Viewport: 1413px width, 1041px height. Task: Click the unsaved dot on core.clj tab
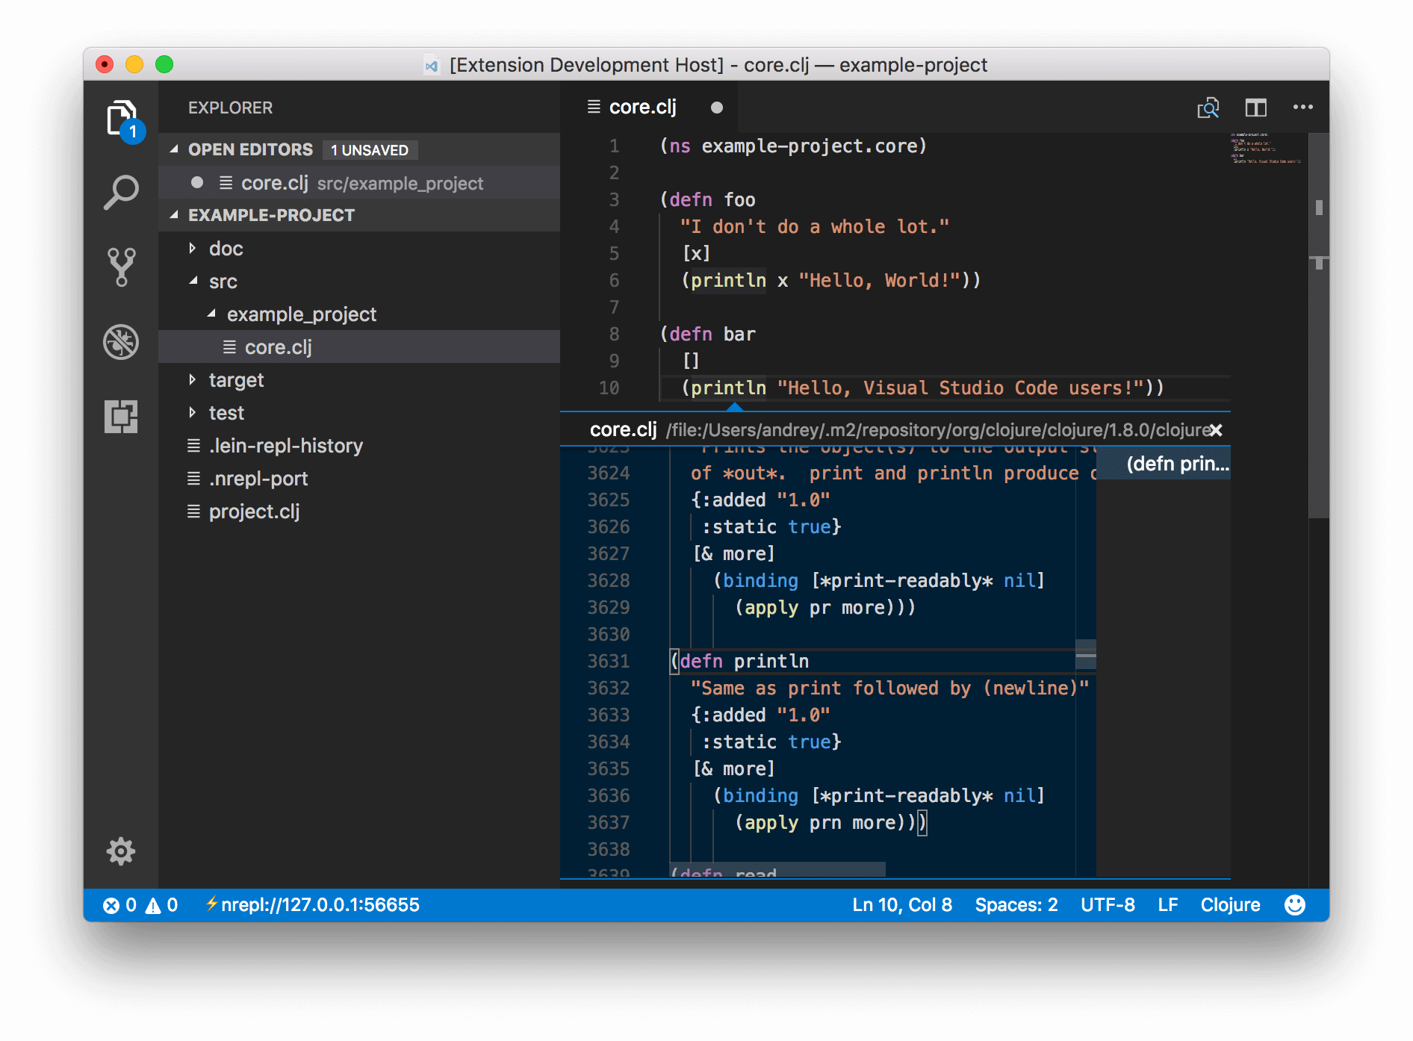pos(717,108)
